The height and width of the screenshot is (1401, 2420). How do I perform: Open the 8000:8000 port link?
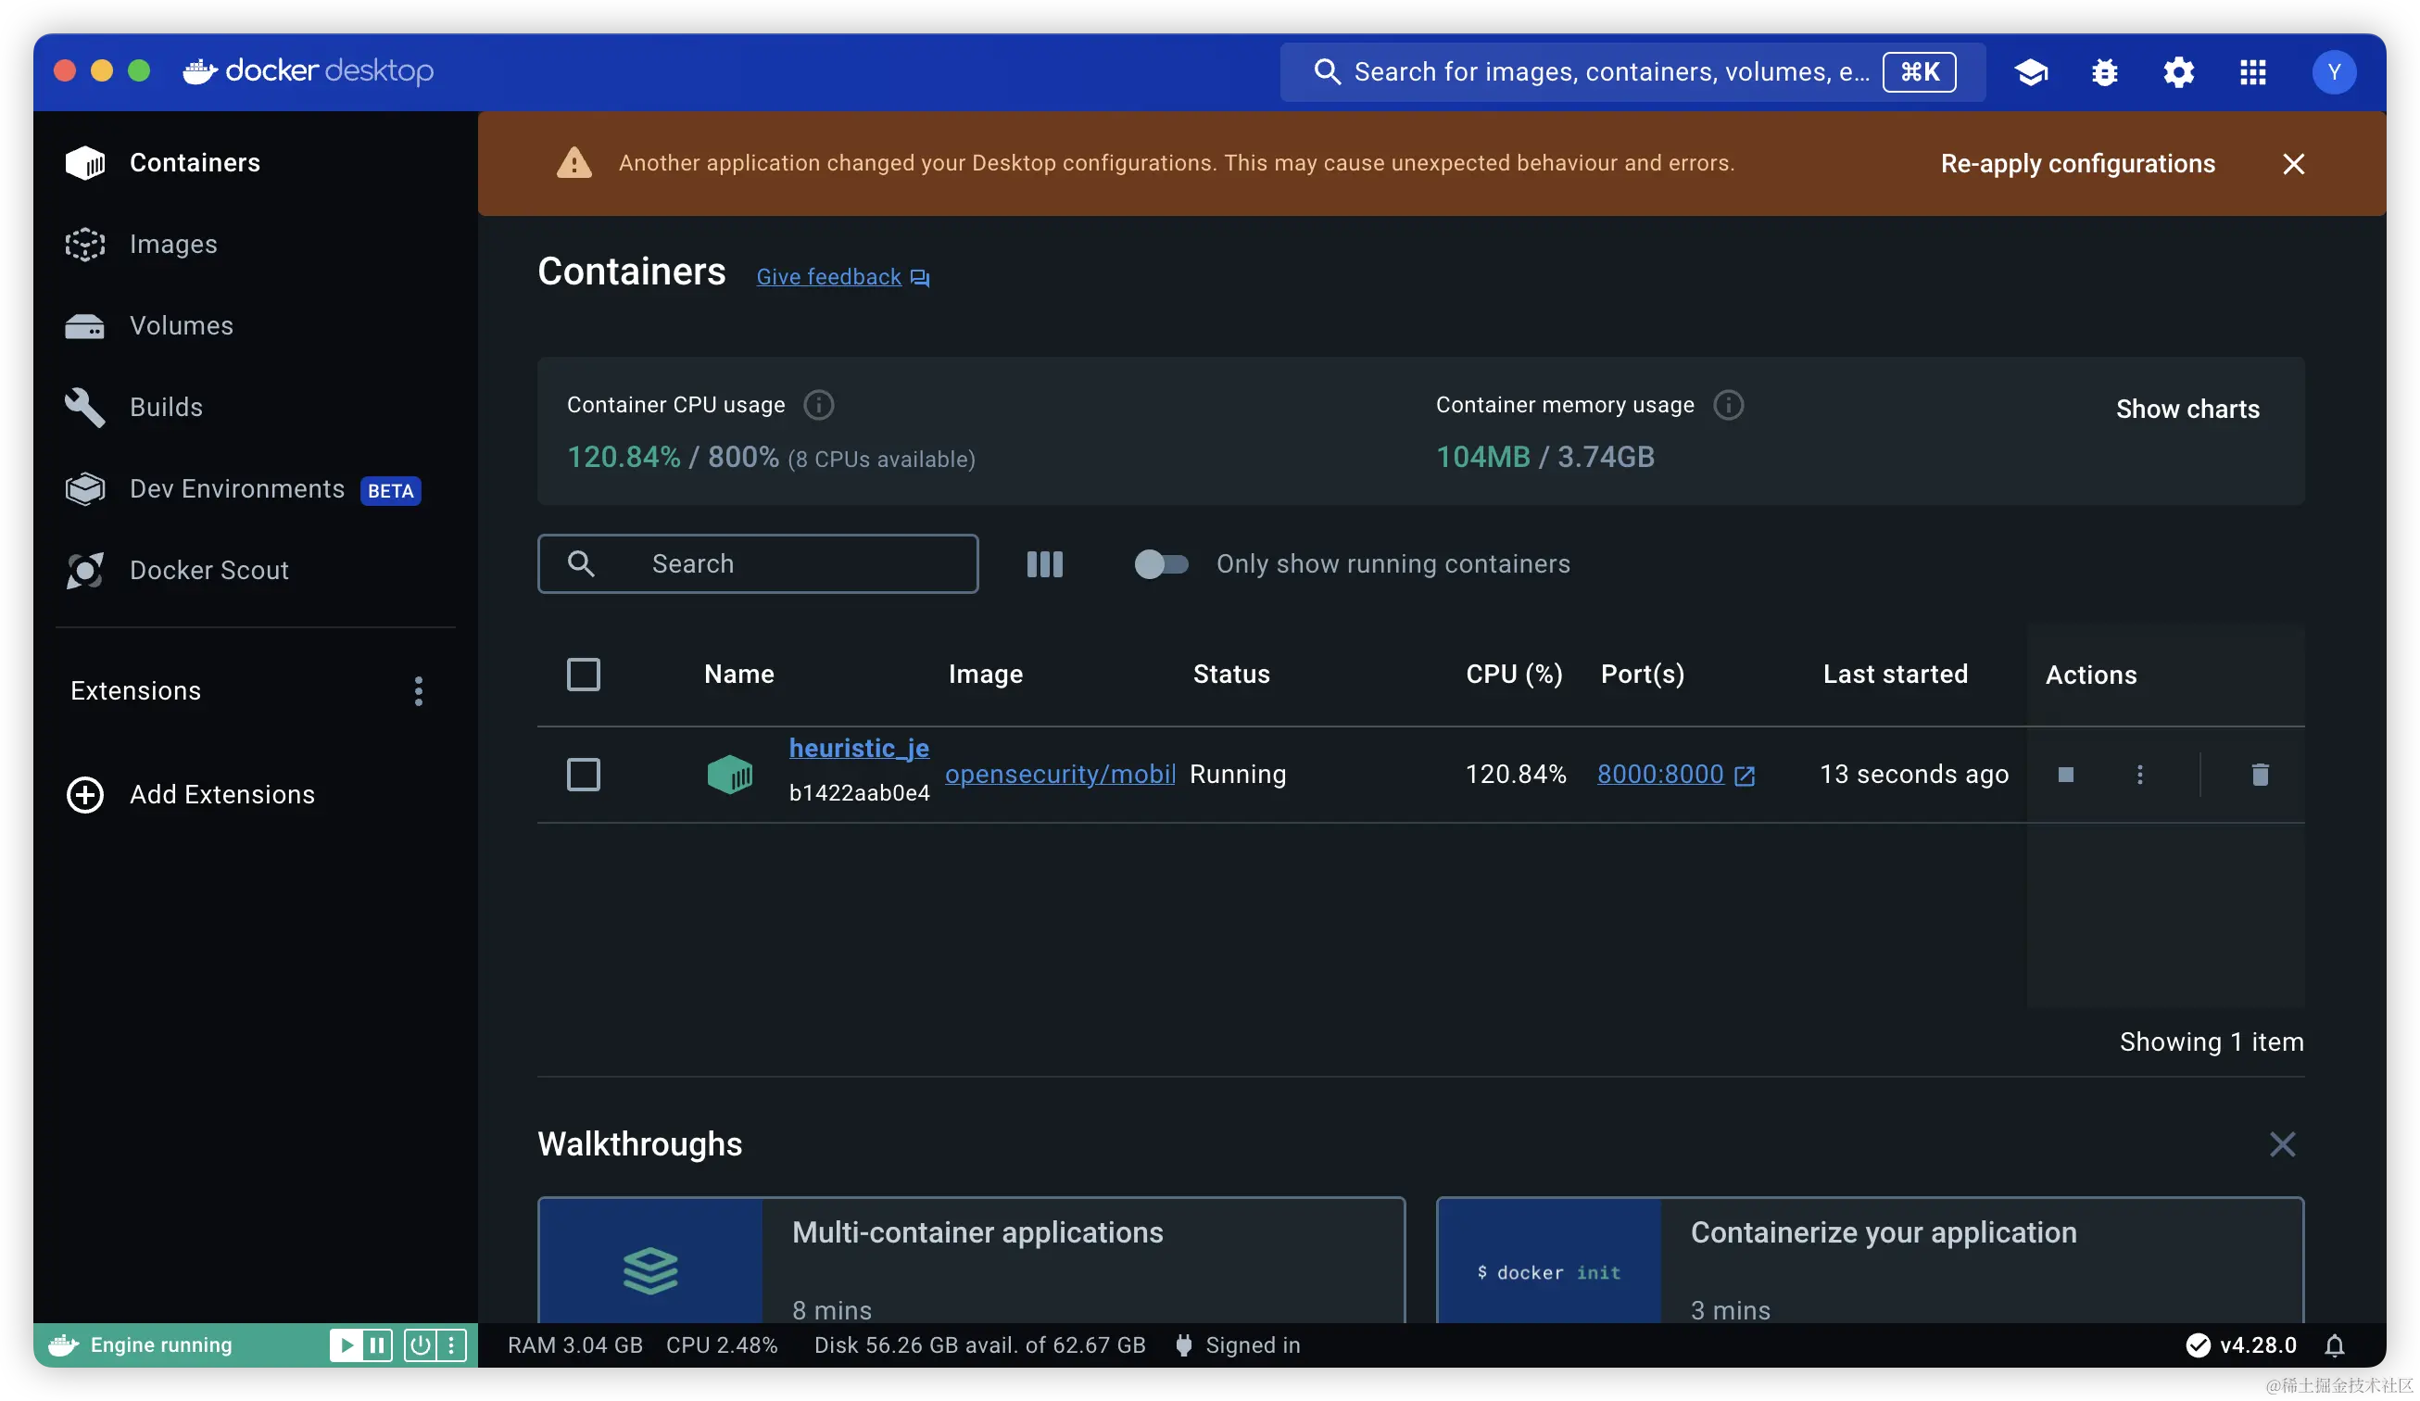pos(1660,774)
